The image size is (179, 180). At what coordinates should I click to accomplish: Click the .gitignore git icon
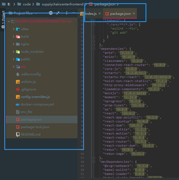pos(18,89)
